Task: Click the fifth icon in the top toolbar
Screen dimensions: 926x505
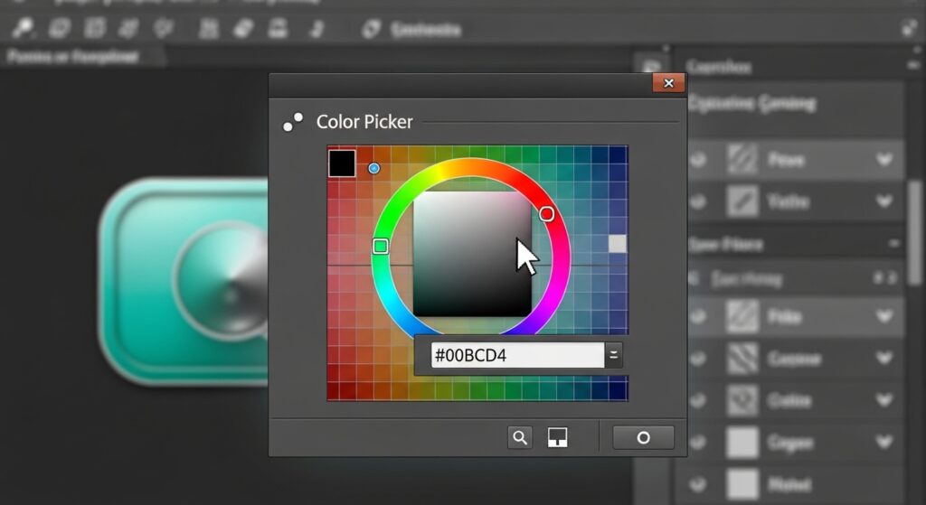Action: (163, 28)
